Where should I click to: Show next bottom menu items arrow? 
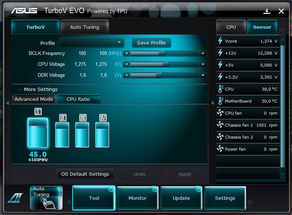click(x=251, y=202)
